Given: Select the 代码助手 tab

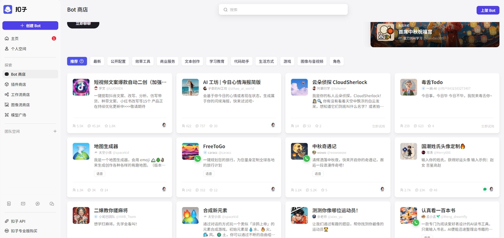Looking at the screenshot, I should (x=242, y=61).
